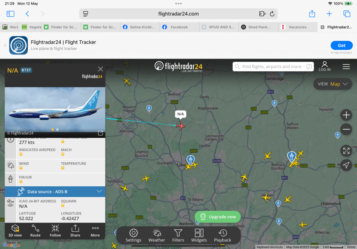Select the B737 aircraft type badge
357x249 pixels.
(26, 70)
